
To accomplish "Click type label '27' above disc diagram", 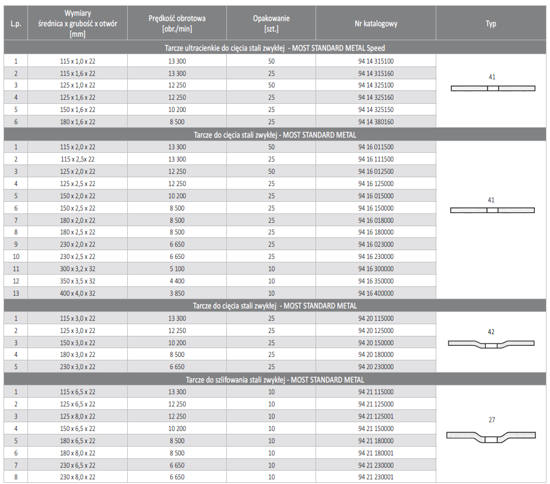I will pyautogui.click(x=492, y=420).
